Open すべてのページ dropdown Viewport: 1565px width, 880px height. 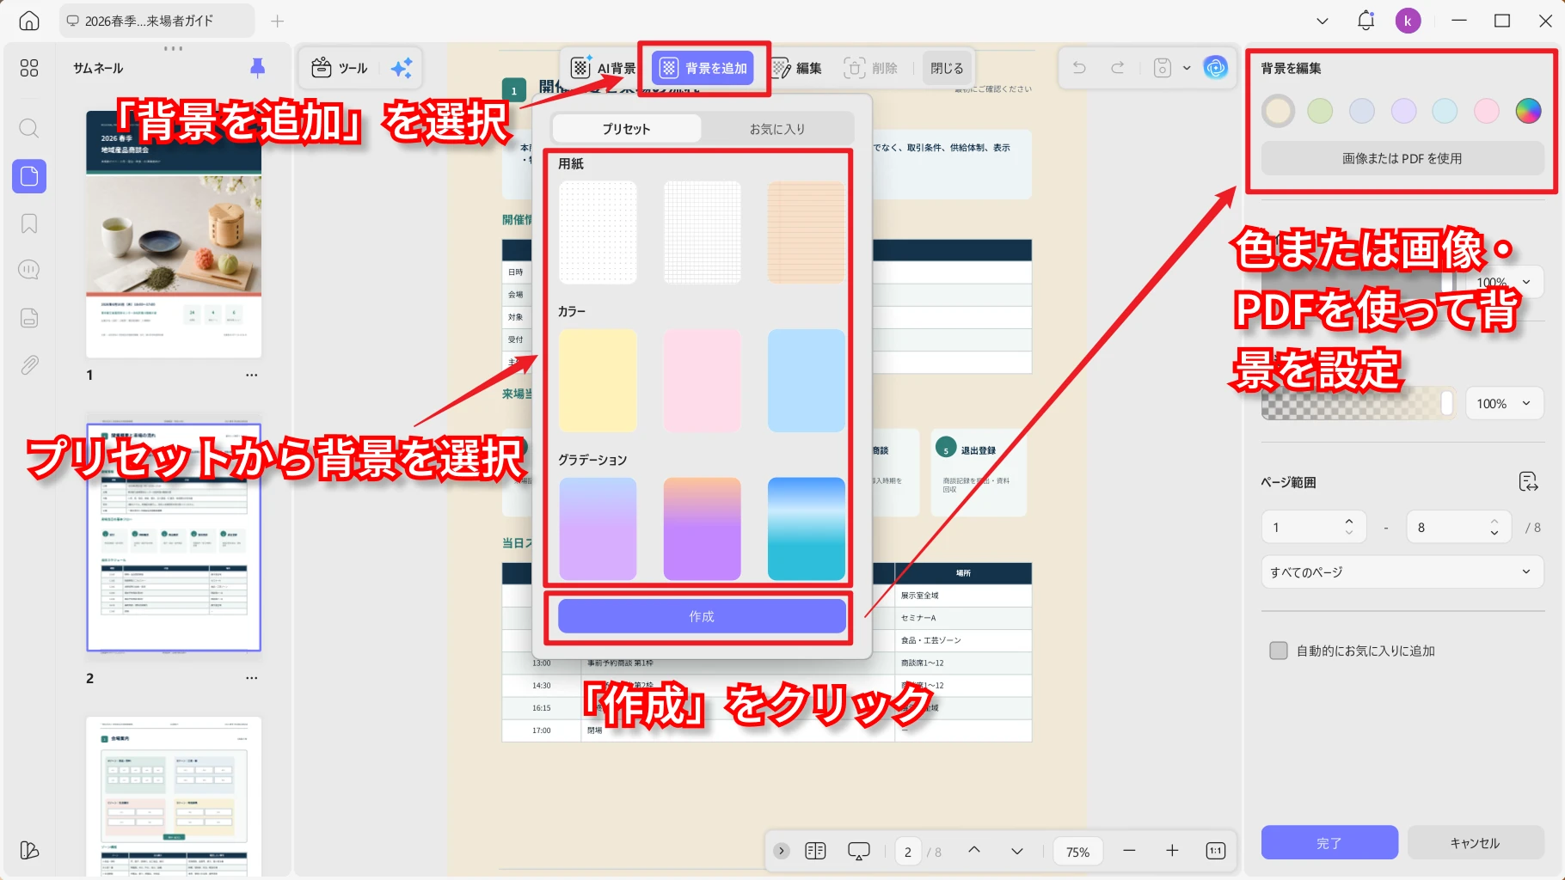coord(1402,572)
